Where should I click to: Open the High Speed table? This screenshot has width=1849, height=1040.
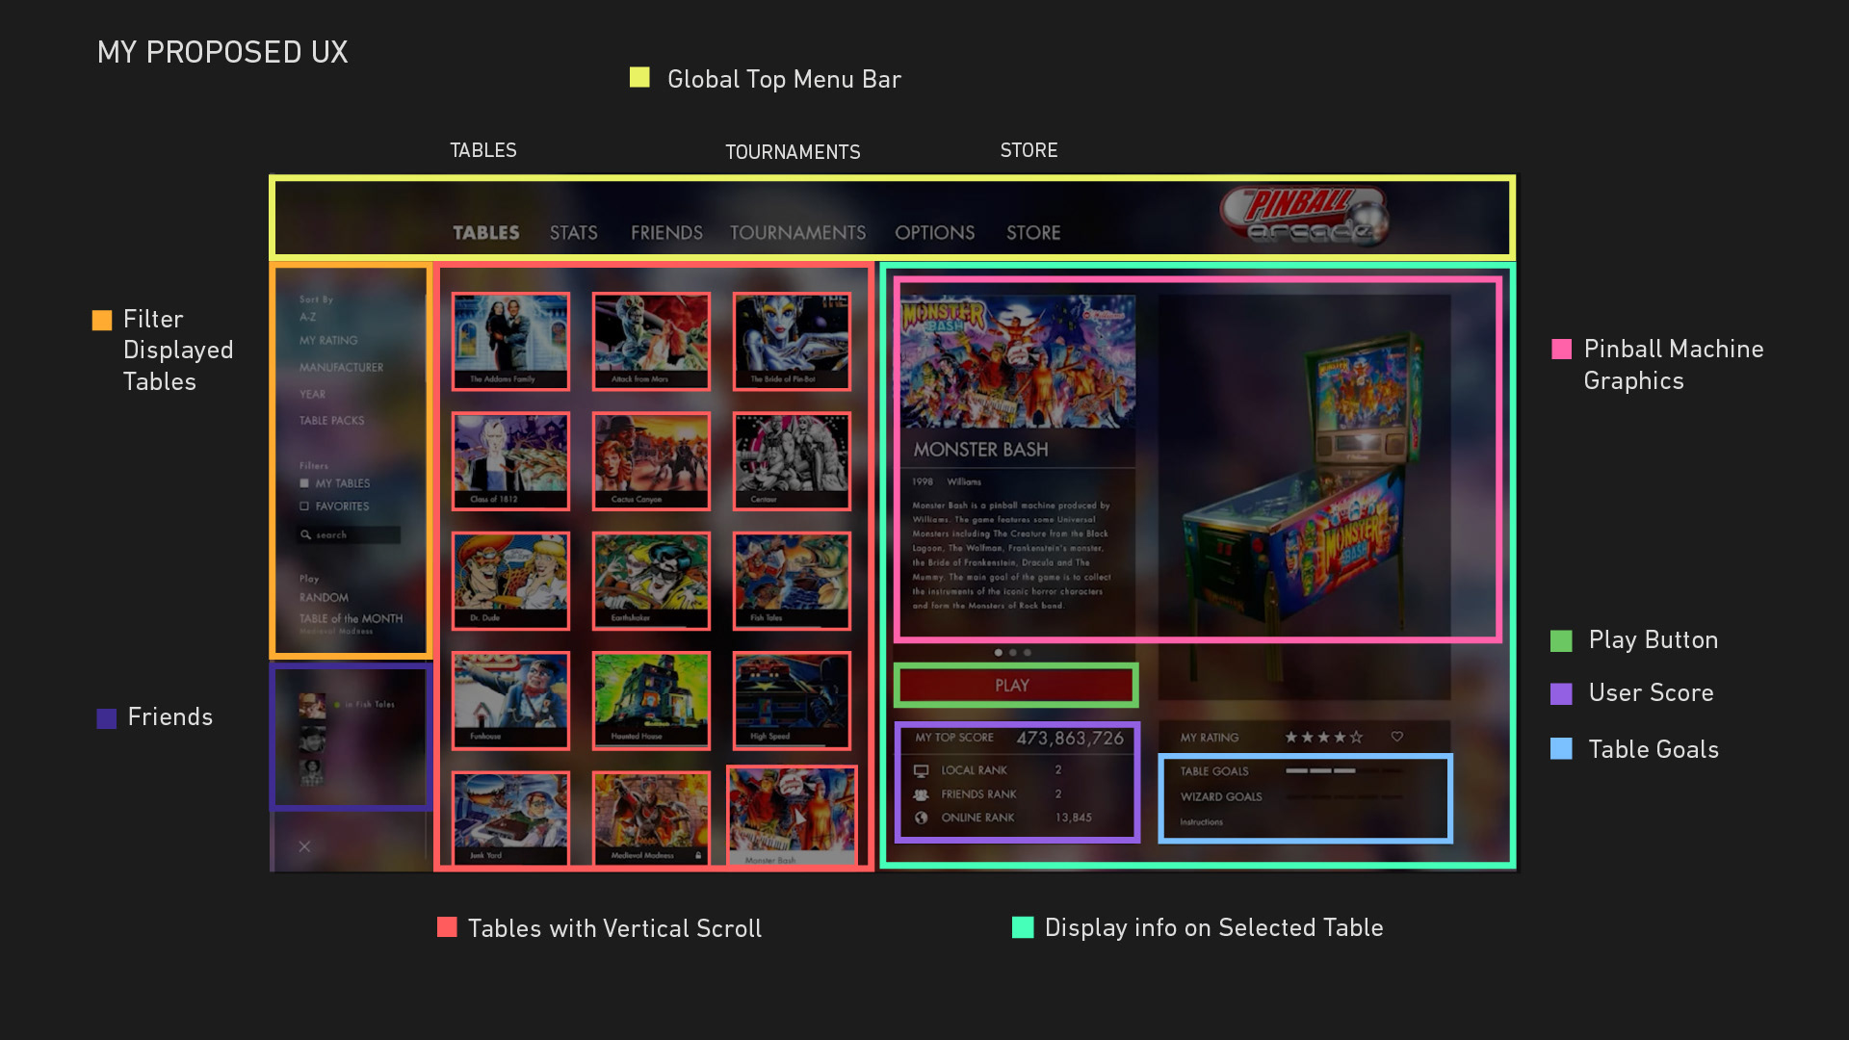coord(792,700)
